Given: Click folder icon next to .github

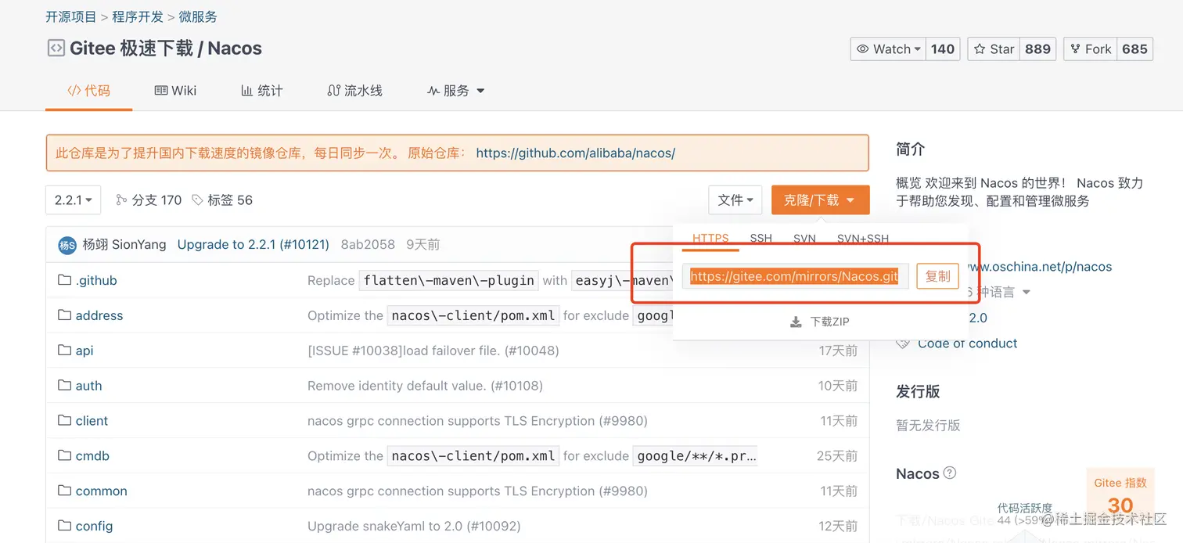Looking at the screenshot, I should [64, 280].
